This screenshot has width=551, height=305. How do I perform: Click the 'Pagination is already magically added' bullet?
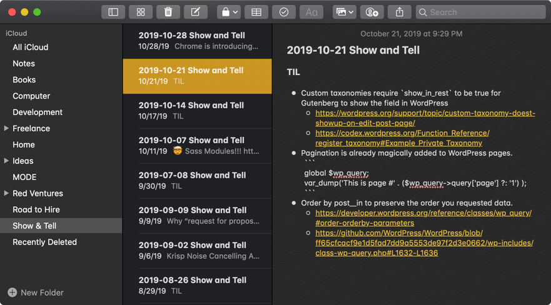(407, 153)
